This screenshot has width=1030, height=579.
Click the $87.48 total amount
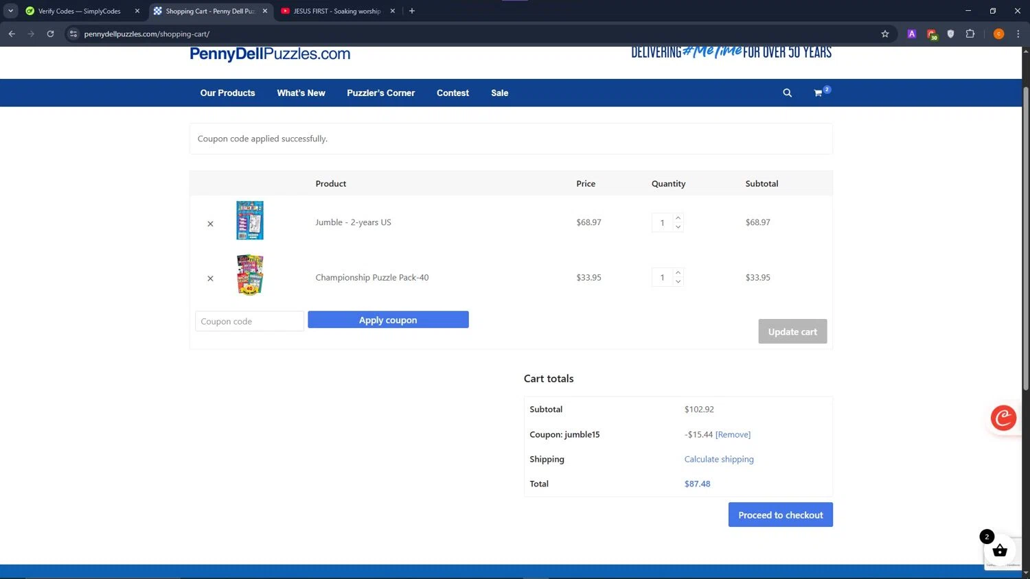tap(697, 484)
